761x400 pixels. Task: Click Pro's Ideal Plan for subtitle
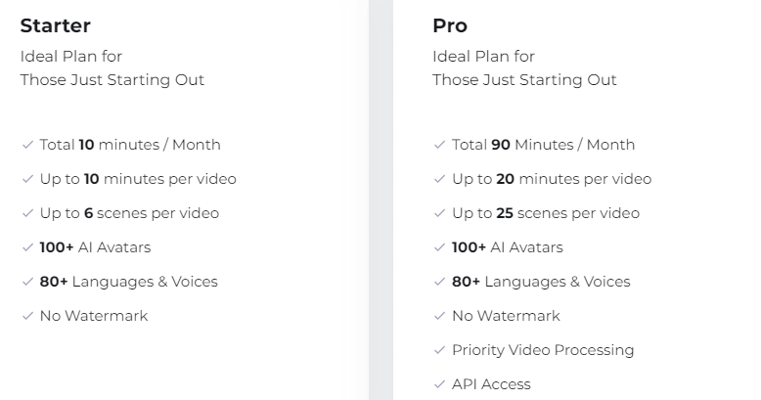pyautogui.click(x=484, y=57)
